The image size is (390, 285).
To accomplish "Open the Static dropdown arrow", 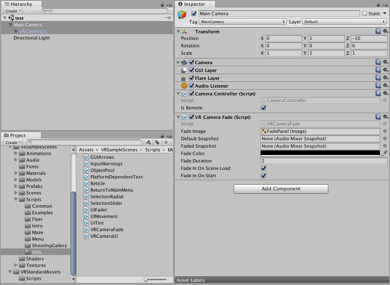I will click(385, 14).
